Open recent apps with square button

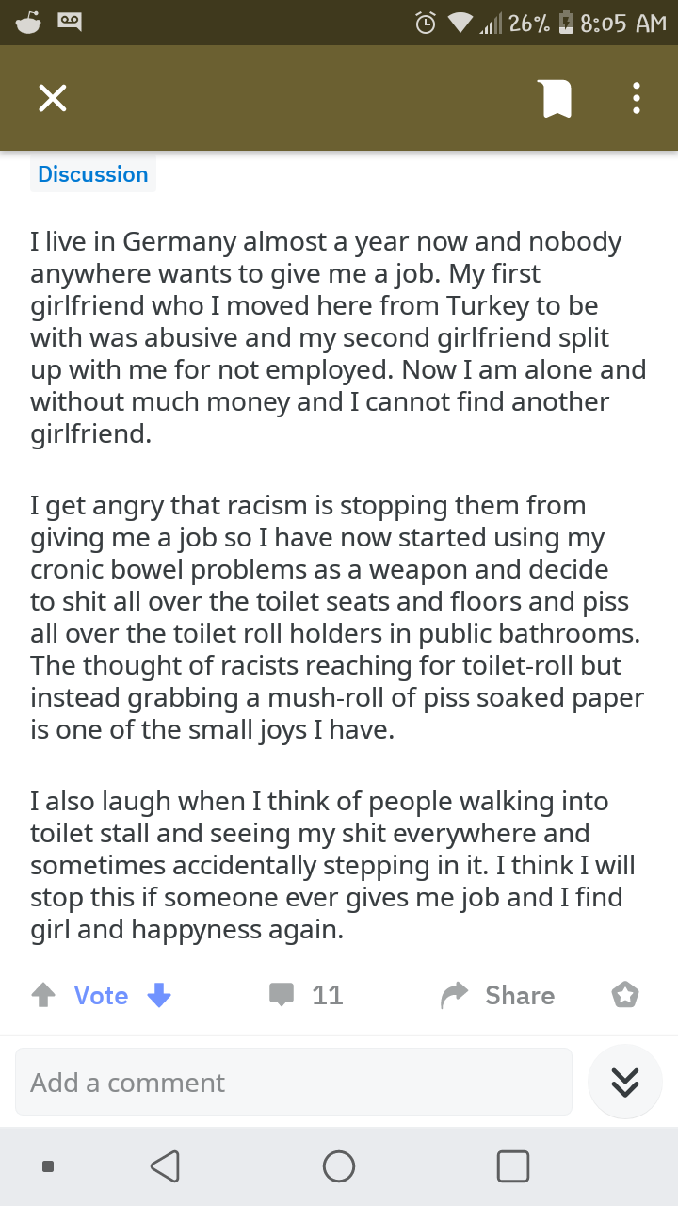point(512,1166)
